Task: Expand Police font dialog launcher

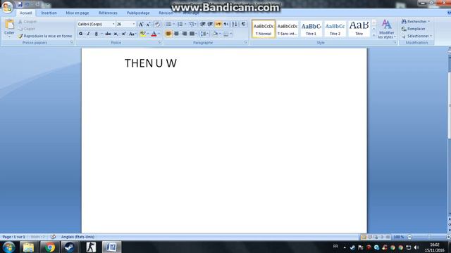Action: [159, 42]
